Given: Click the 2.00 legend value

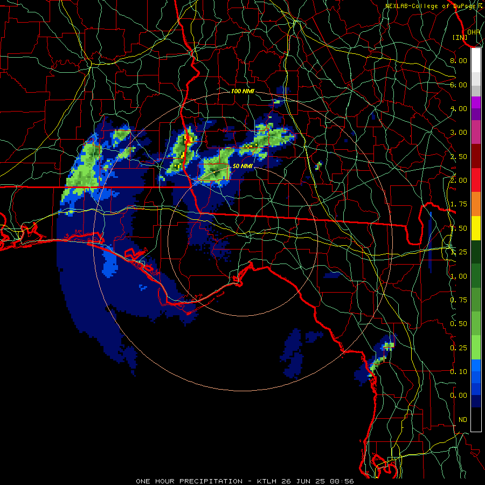Looking at the screenshot, I should pyautogui.click(x=459, y=181).
